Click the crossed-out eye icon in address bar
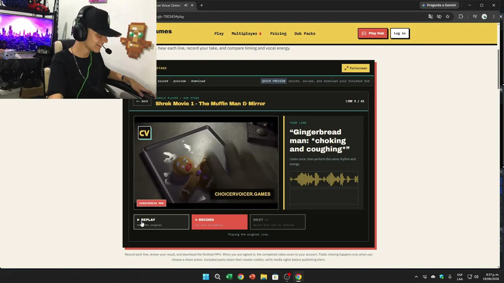The width and height of the screenshot is (504, 283). tap(439, 17)
